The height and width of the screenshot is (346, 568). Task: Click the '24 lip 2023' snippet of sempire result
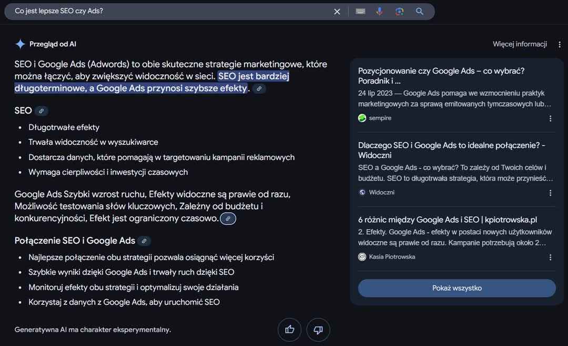(454, 98)
